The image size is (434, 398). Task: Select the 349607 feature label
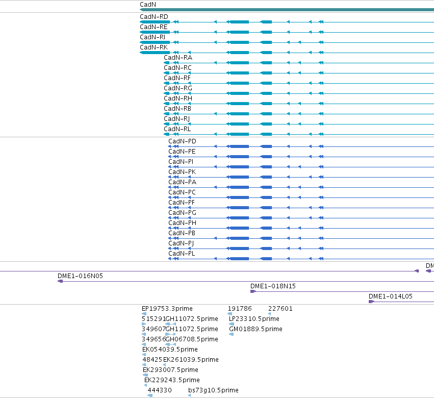click(x=154, y=329)
